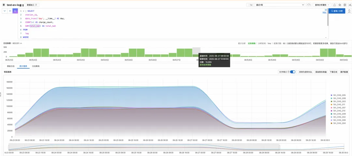Toggle legend series SH_CHG_002
This screenshot has height=156, width=352.
pyautogui.click(x=338, y=117)
